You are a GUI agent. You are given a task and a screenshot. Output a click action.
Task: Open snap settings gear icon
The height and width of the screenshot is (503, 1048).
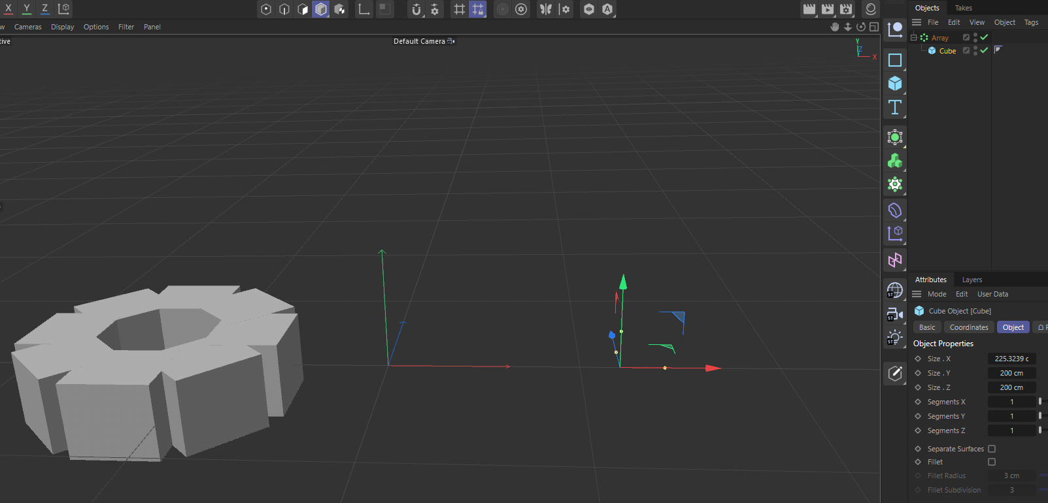435,9
